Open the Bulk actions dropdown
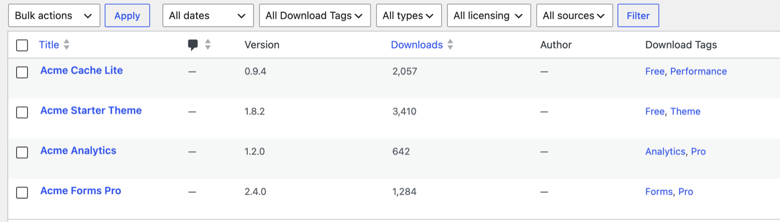This screenshot has width=780, height=222. pos(54,16)
